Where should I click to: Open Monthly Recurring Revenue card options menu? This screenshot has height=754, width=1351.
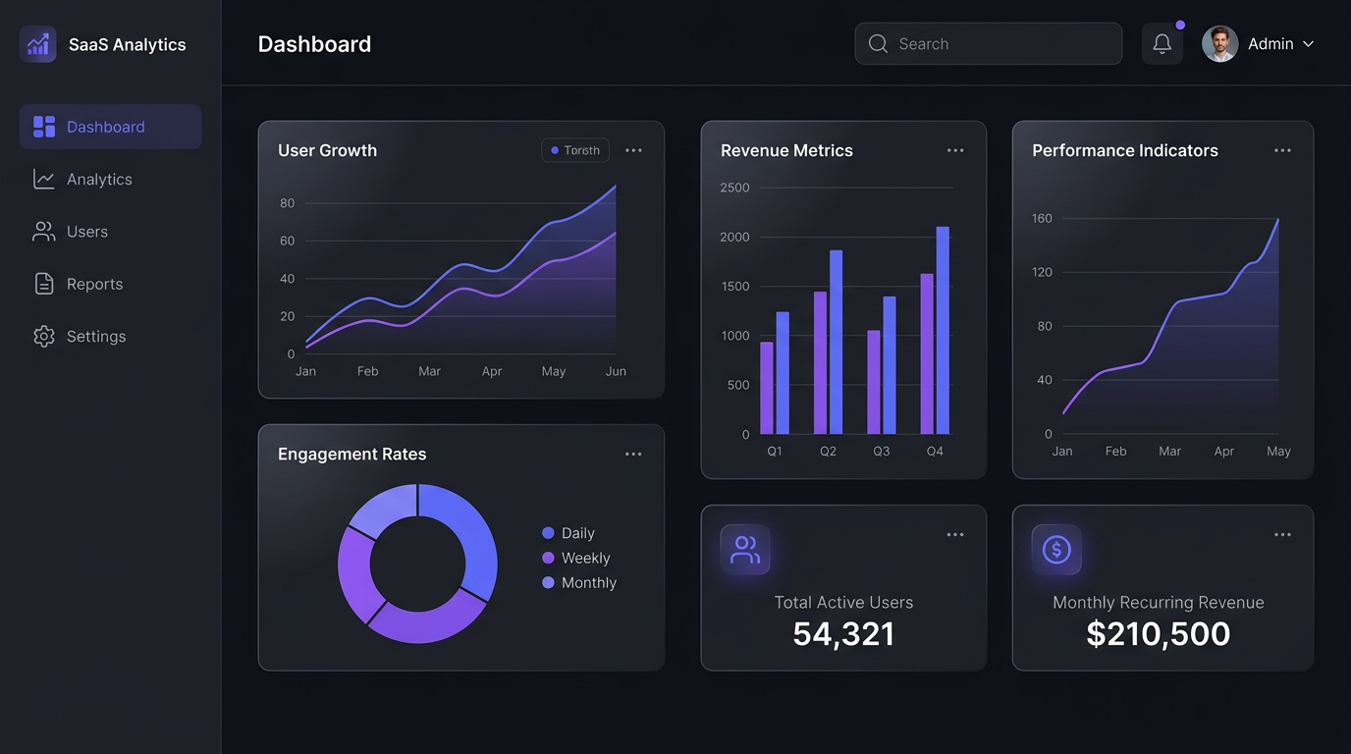1282,535
